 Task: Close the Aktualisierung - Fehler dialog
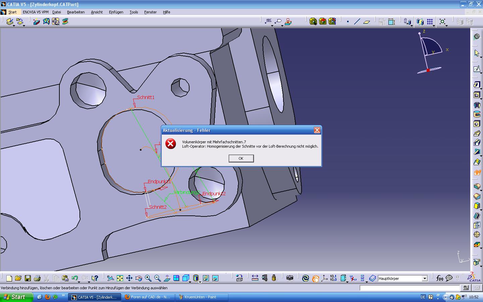coord(317,130)
